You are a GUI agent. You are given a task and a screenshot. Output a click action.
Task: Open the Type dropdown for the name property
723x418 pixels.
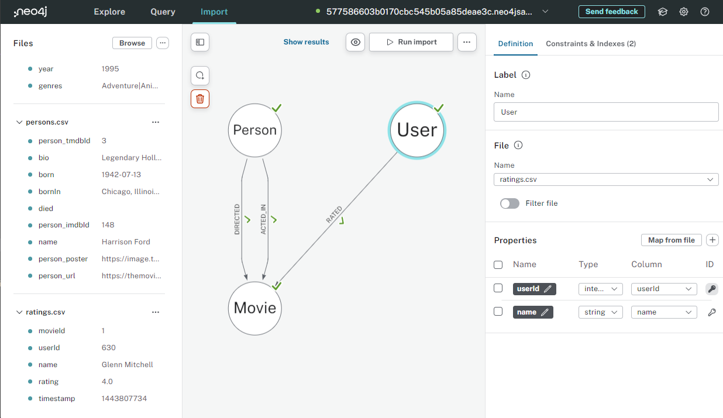[x=600, y=312]
